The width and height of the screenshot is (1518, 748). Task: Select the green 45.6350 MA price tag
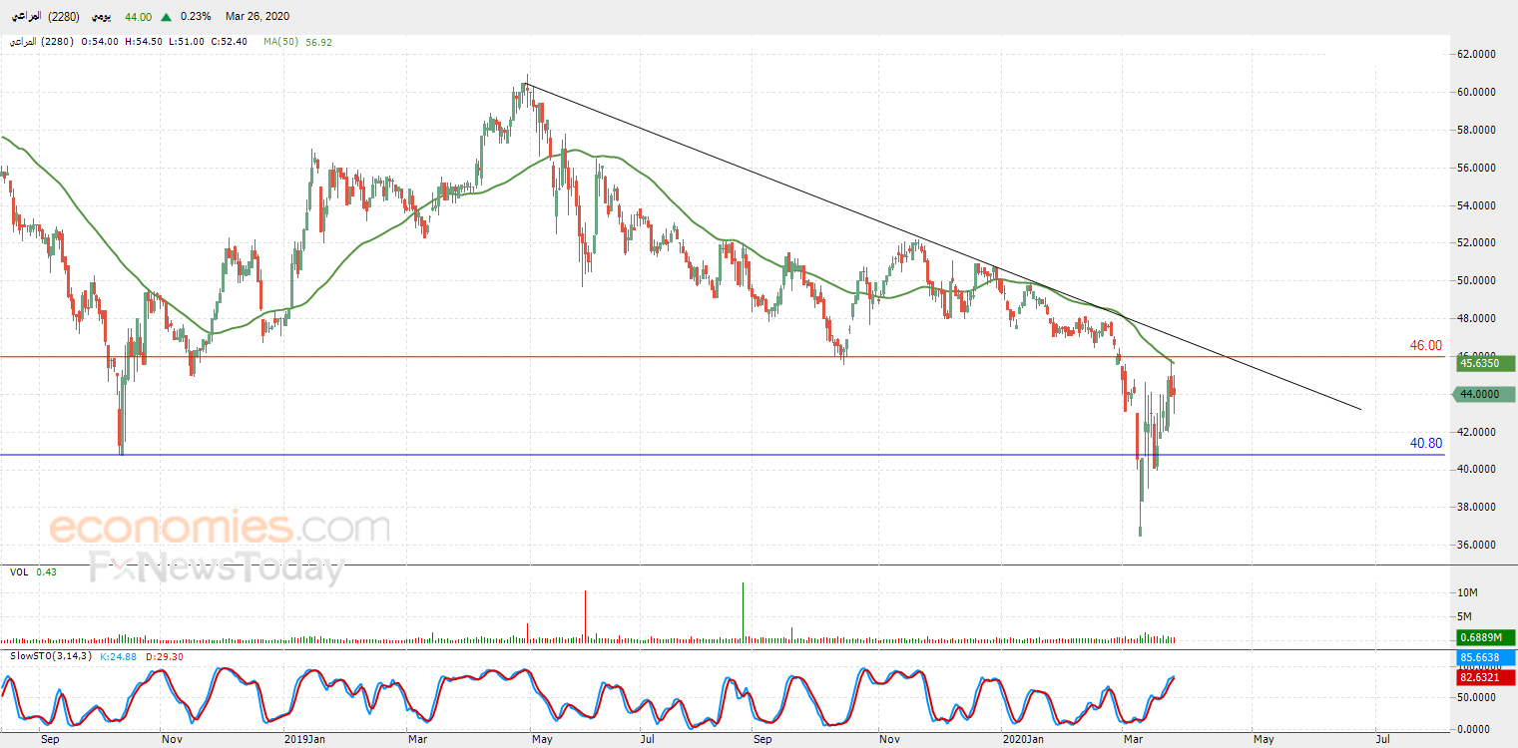coord(1486,364)
